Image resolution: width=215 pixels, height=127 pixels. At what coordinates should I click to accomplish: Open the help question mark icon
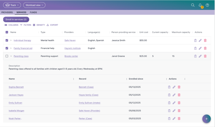(207, 5)
